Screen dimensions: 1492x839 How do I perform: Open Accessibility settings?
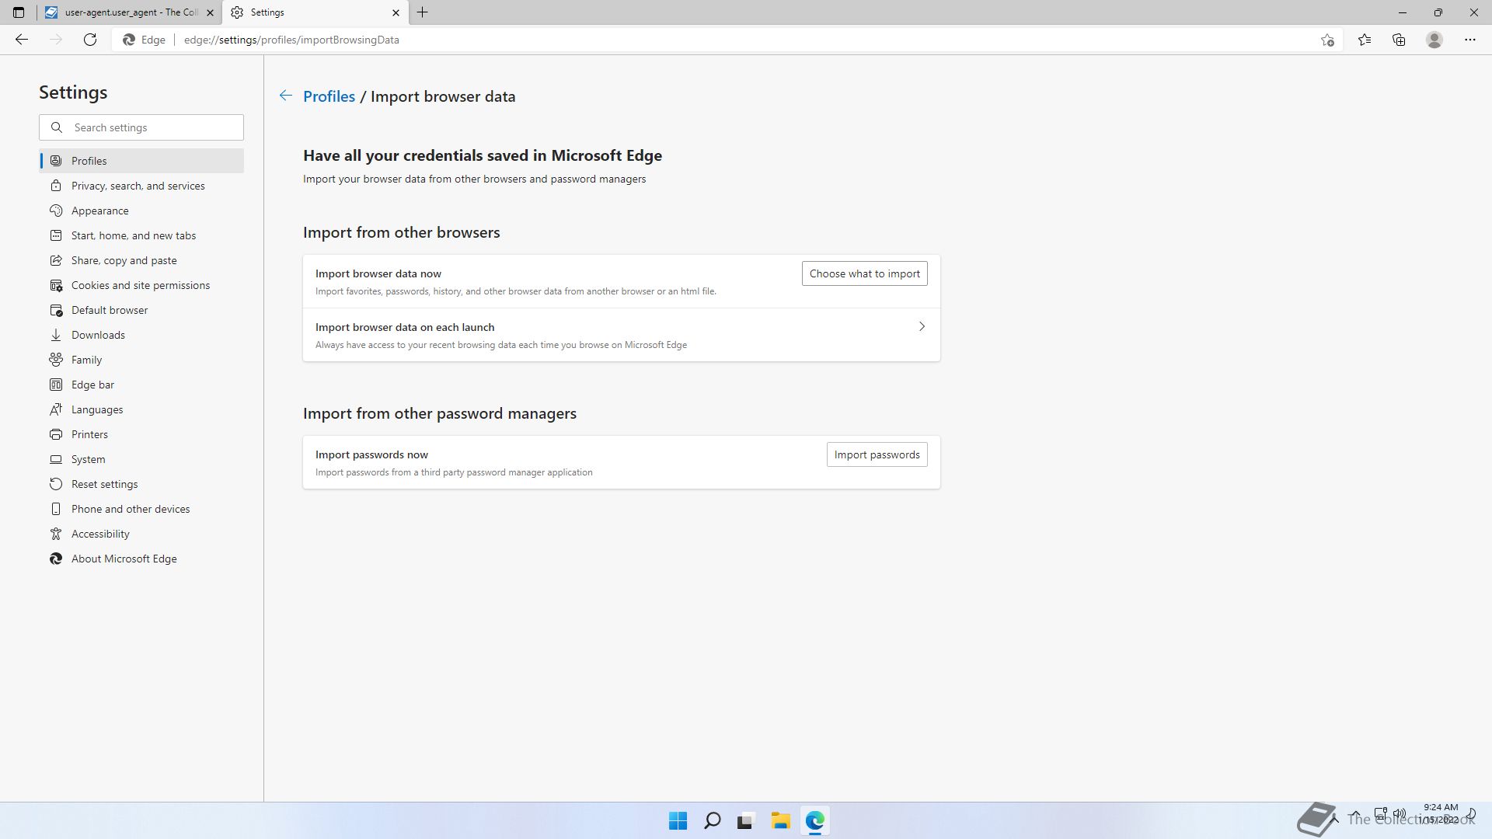pos(141,534)
